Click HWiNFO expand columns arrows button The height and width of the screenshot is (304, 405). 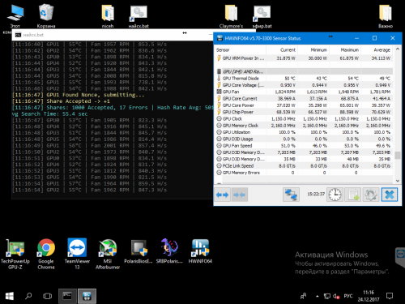[x=222, y=195]
